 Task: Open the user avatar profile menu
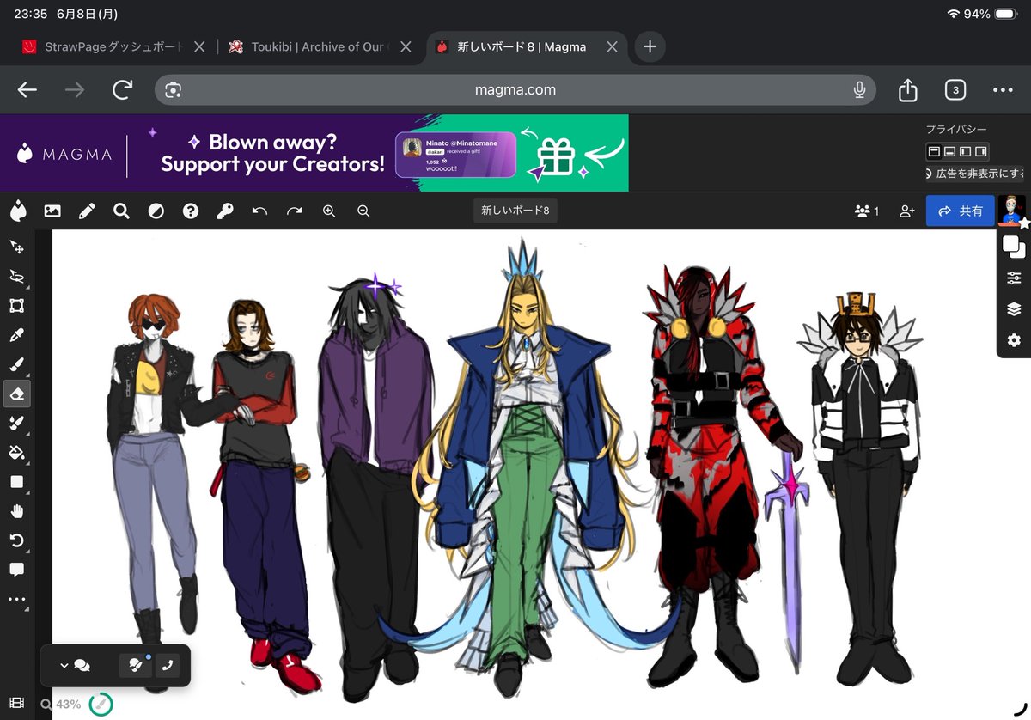pyautogui.click(x=1012, y=211)
